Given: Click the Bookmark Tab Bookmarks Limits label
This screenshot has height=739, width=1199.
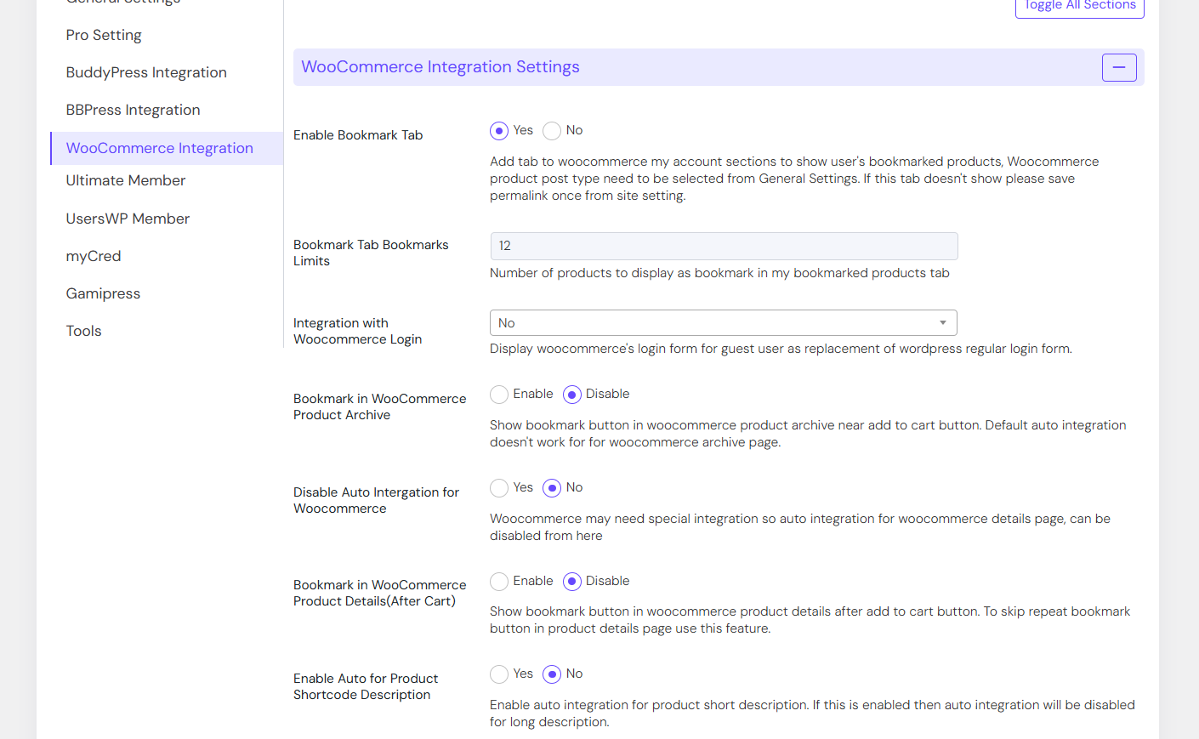Looking at the screenshot, I should 371,253.
